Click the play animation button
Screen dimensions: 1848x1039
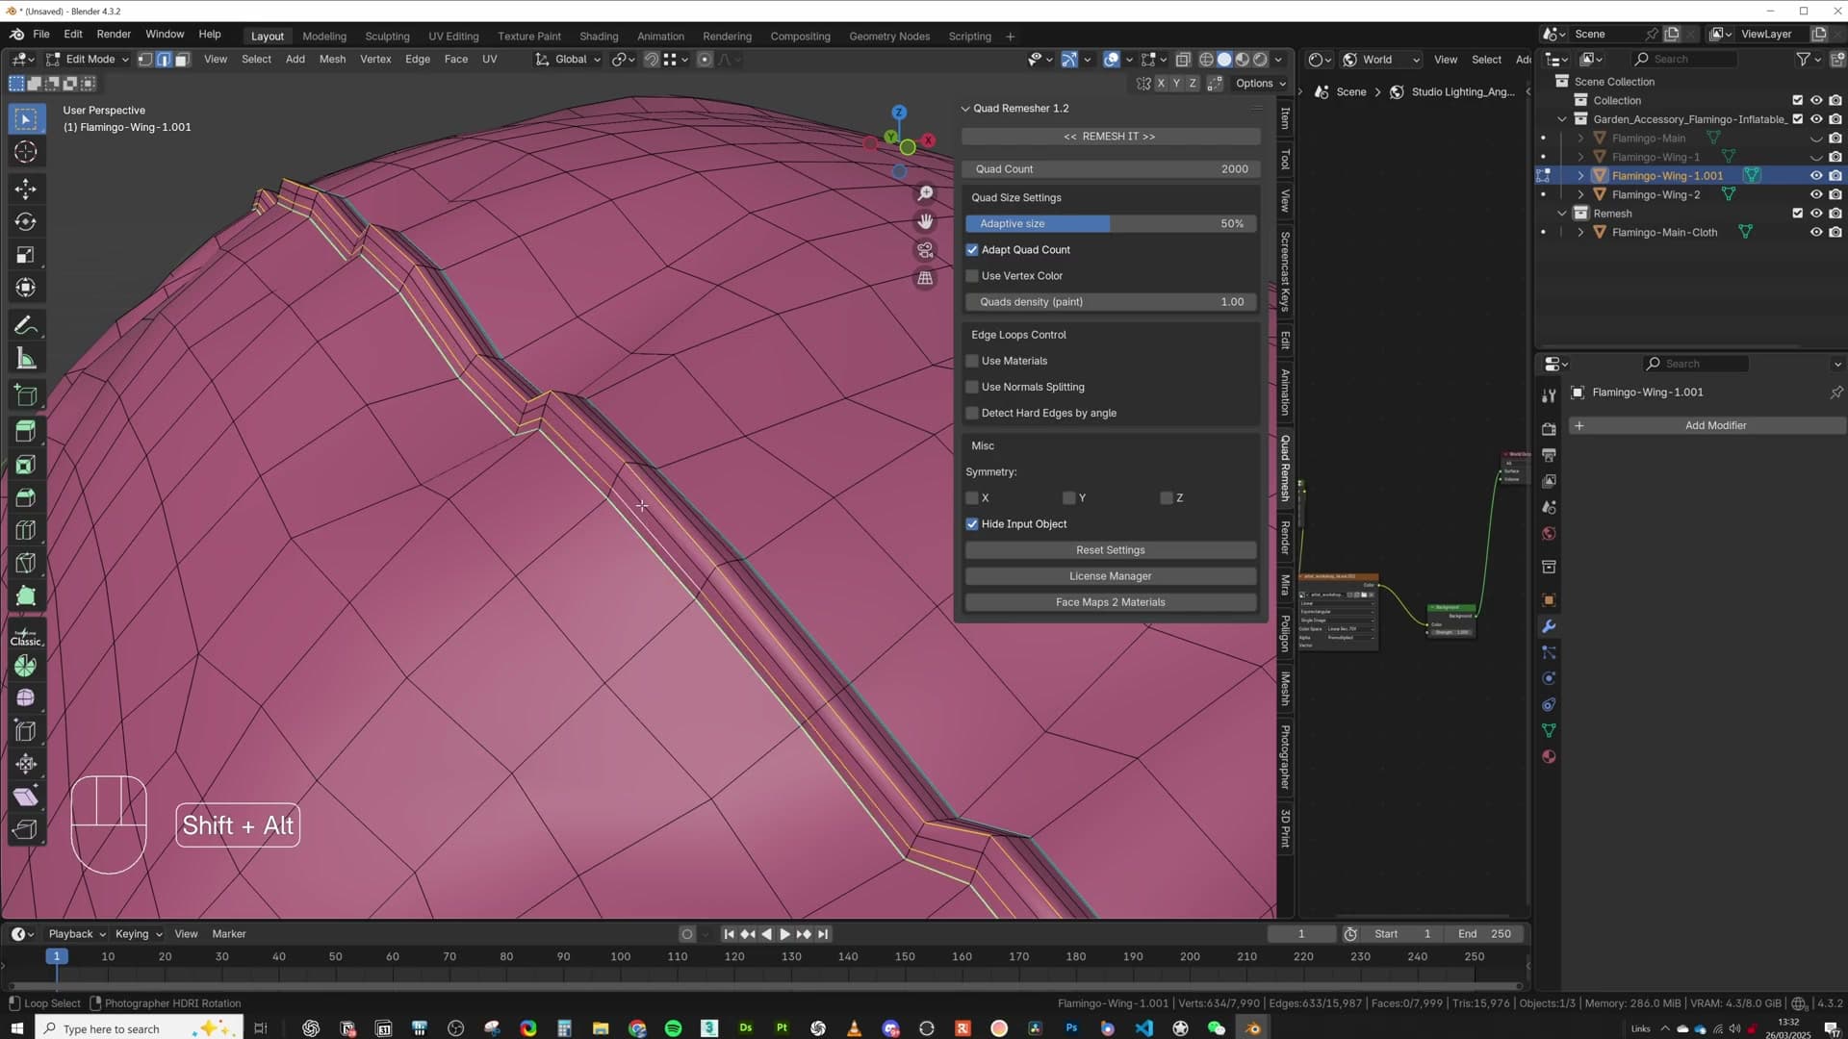point(784,934)
